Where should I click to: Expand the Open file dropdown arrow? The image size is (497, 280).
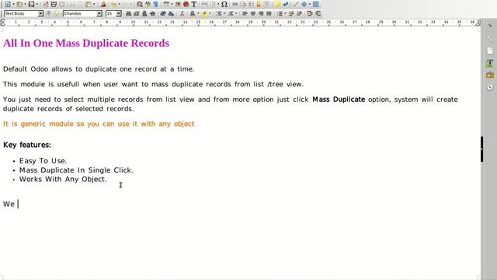[x=26, y=4]
